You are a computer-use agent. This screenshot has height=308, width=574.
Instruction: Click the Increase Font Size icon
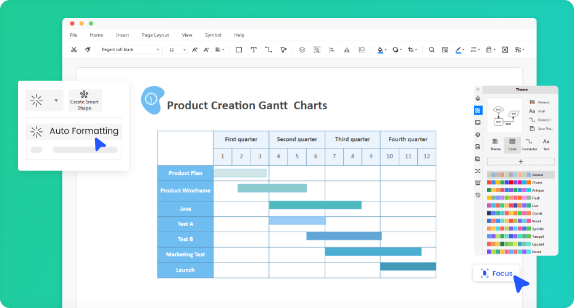point(195,50)
